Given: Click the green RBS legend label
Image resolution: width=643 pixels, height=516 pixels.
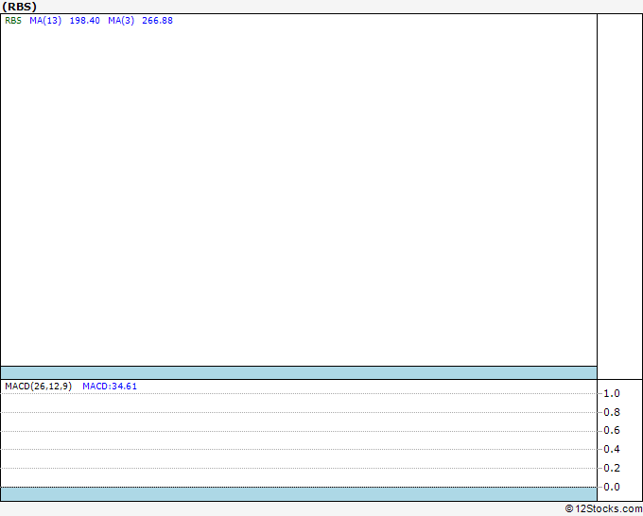Looking at the screenshot, I should 13,21.
